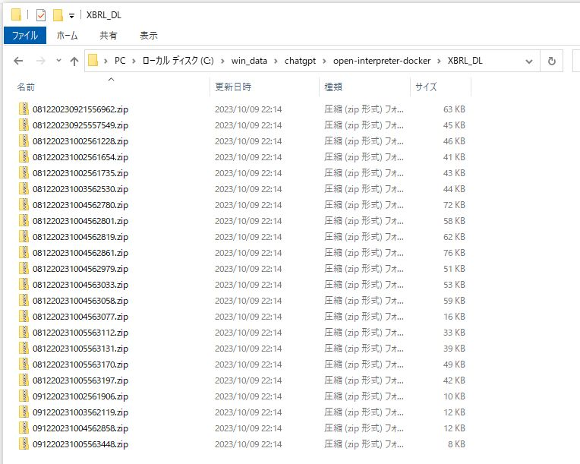
Task: Expand the chevron before XBRL_DL breadcrumb
Action: click(439, 61)
